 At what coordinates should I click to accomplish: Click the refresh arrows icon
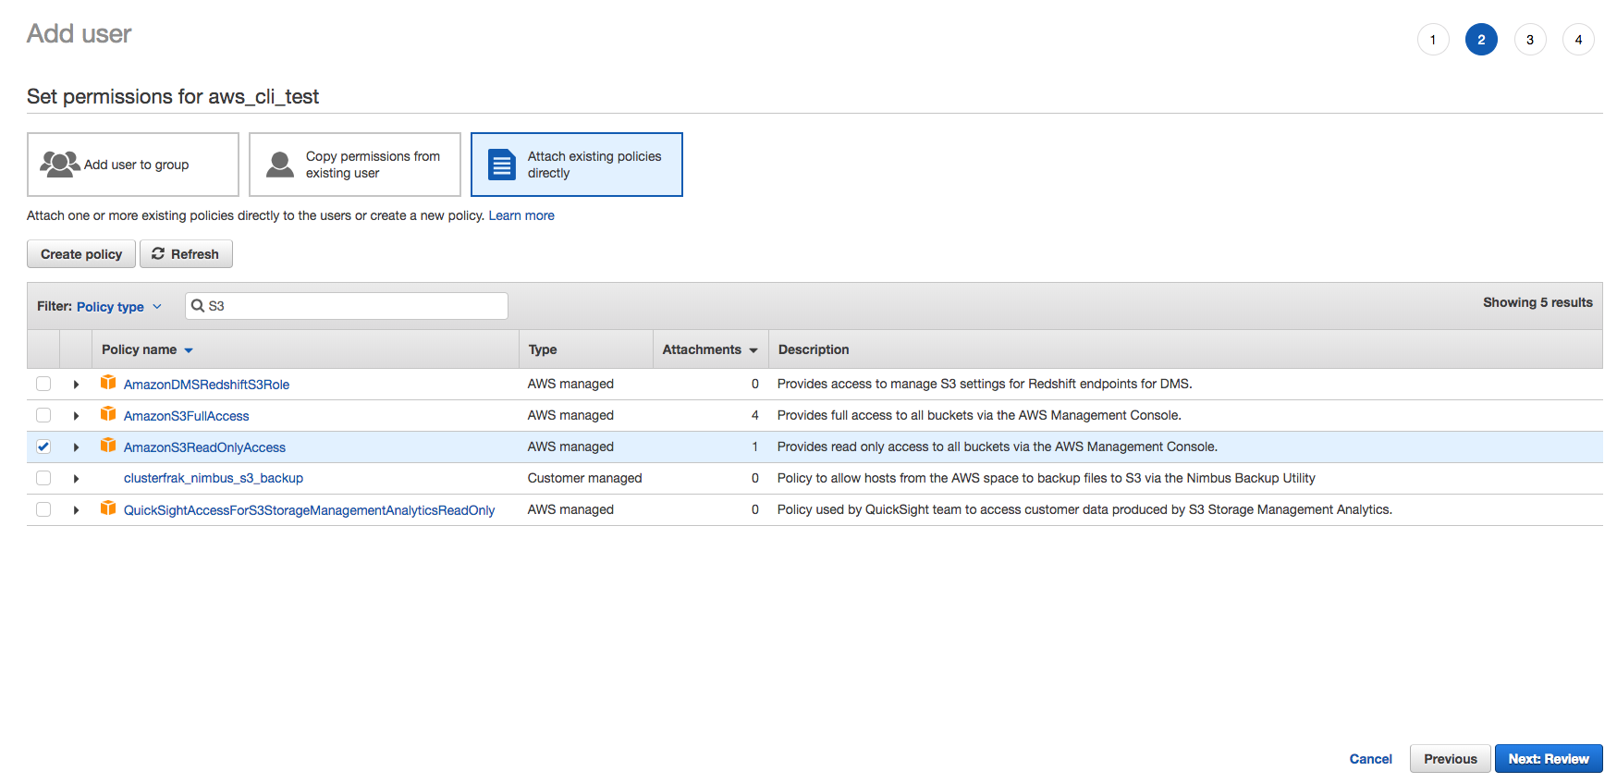(158, 253)
